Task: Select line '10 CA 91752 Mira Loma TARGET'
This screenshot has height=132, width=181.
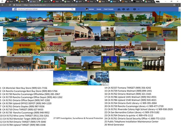Action: click(x=25, y=116)
